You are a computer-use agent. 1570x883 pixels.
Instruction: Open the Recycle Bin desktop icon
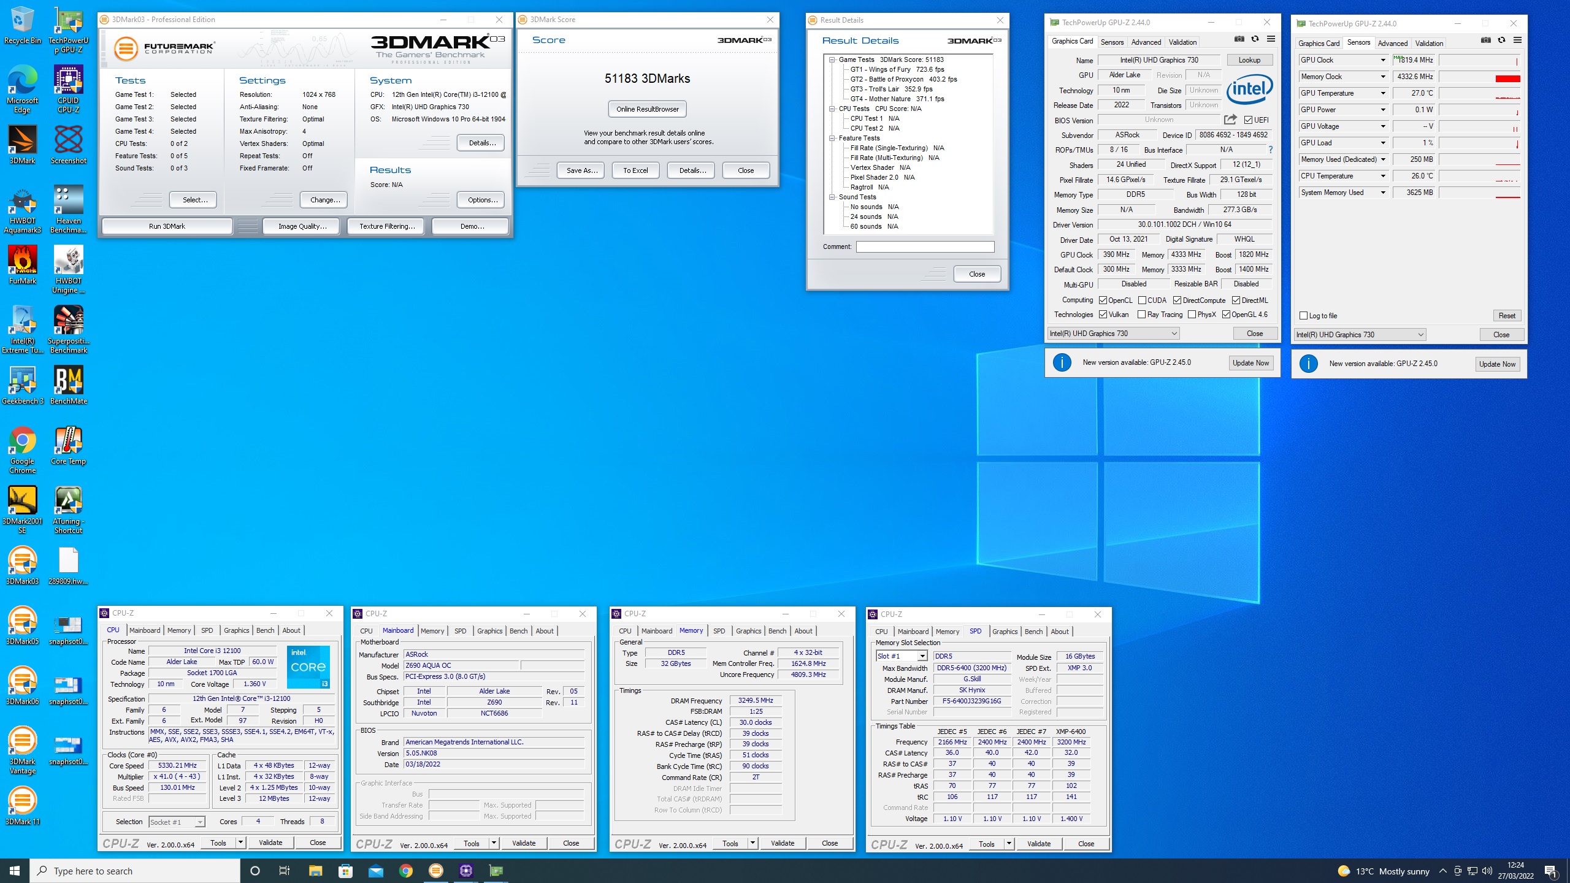pyautogui.click(x=22, y=26)
